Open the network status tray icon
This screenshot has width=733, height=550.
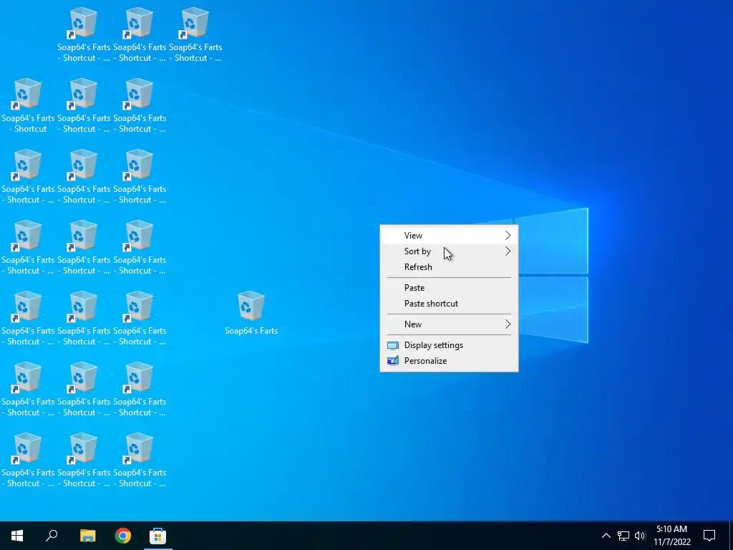click(x=623, y=536)
